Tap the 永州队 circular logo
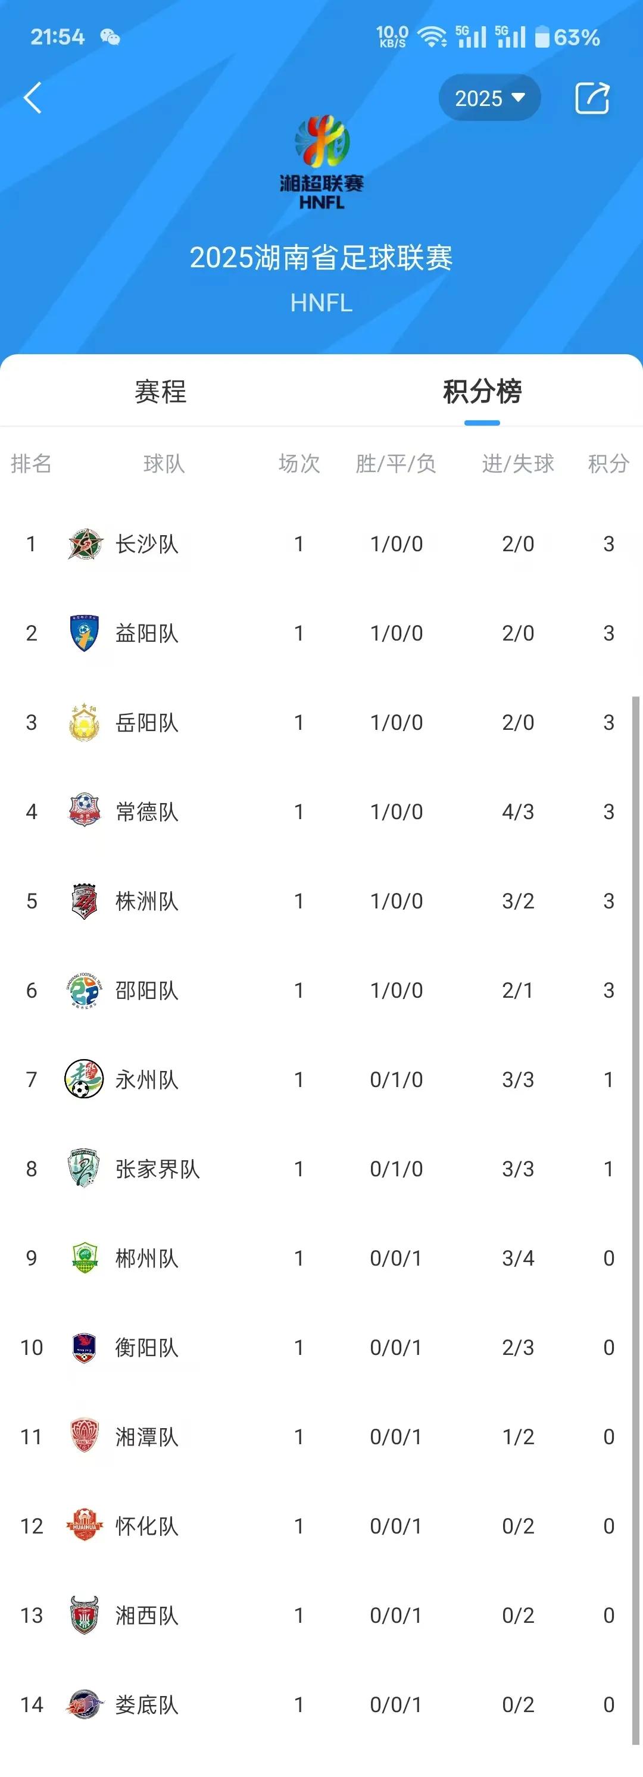This screenshot has width=643, height=1777. point(84,1079)
